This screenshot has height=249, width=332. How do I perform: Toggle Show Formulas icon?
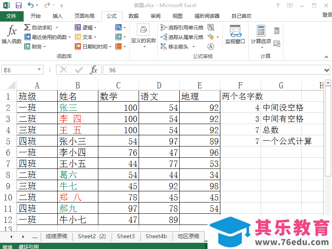click(211, 27)
